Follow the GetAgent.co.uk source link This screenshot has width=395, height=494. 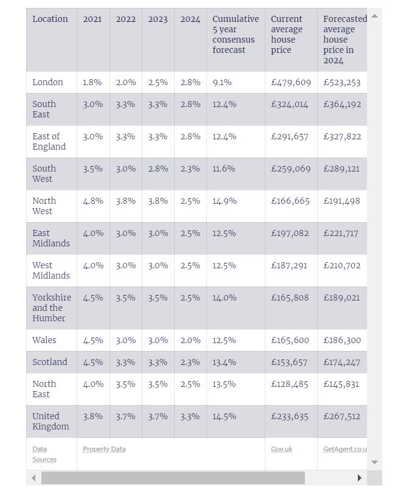coord(344,449)
